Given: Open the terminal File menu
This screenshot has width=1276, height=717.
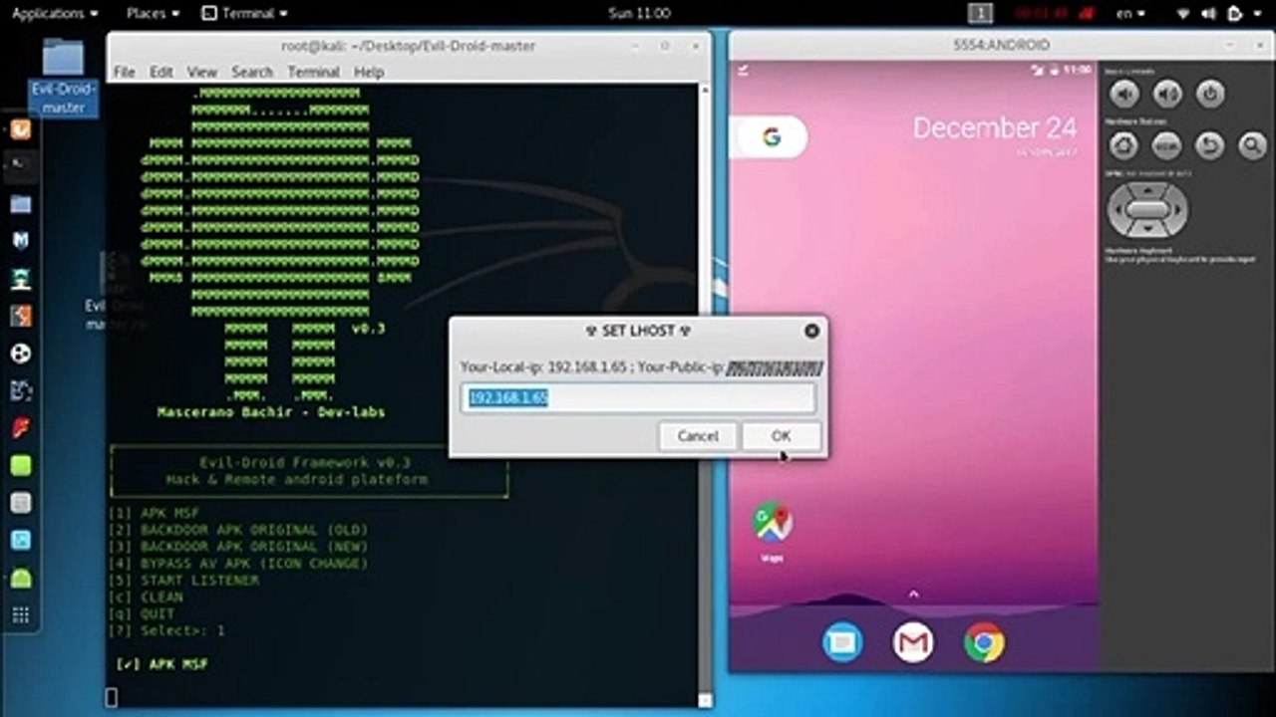Looking at the screenshot, I should (x=124, y=72).
